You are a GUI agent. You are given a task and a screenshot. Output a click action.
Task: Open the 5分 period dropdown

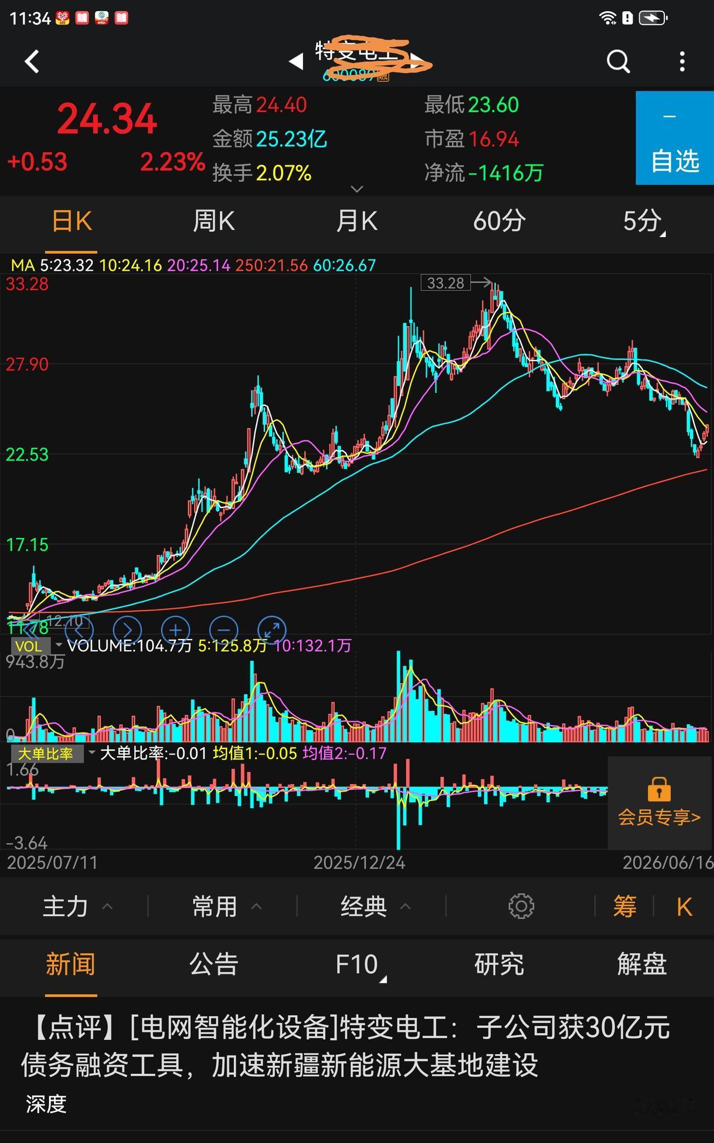[x=644, y=222]
